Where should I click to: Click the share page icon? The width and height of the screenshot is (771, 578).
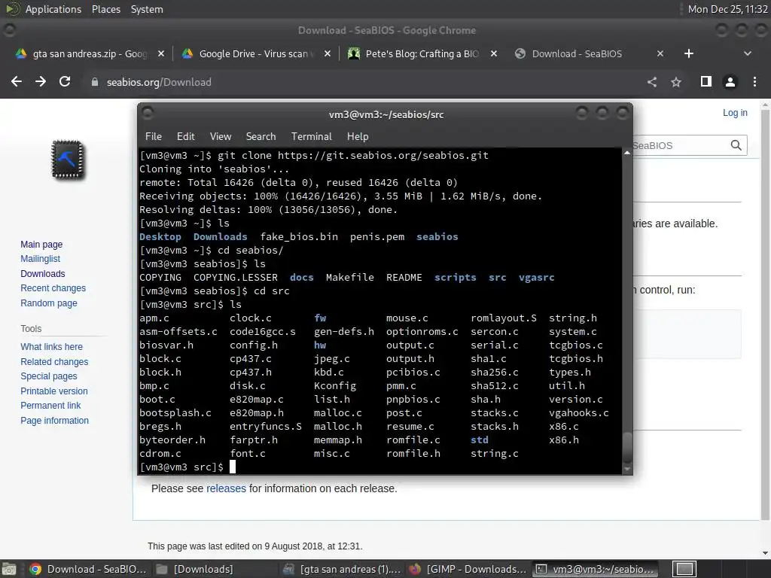pos(652,82)
